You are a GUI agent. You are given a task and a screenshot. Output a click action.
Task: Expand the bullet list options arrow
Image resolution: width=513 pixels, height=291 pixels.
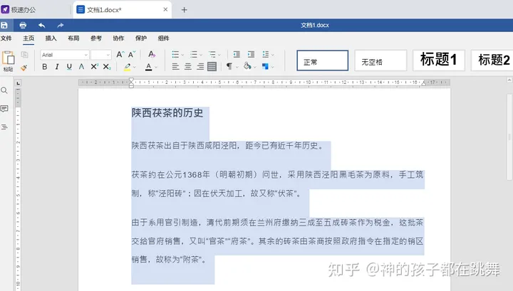[x=183, y=55]
